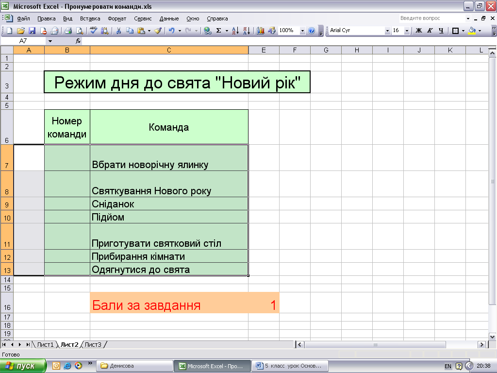Toggle bold formatting (Ж)
Viewport: 497px width, 373px height.
pos(419,31)
